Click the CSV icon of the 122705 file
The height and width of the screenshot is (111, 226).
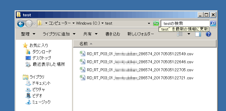point(82,70)
